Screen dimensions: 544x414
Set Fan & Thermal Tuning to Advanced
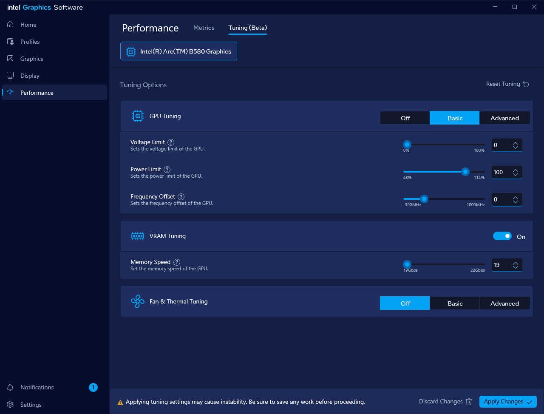point(504,303)
